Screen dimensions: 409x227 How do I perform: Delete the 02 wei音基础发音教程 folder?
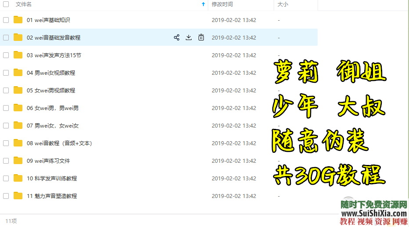click(x=201, y=38)
